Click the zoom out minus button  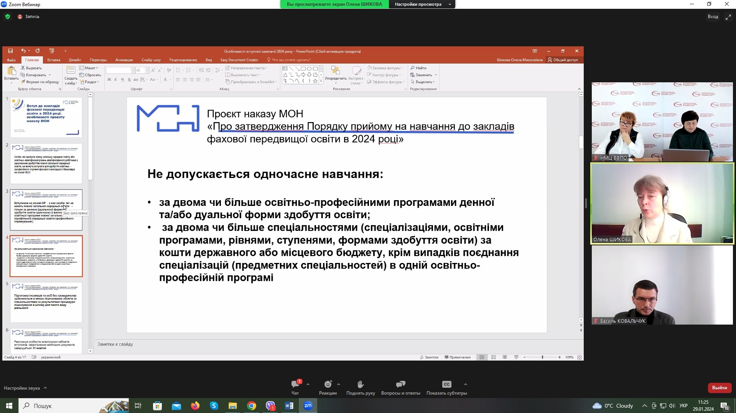(x=525, y=357)
